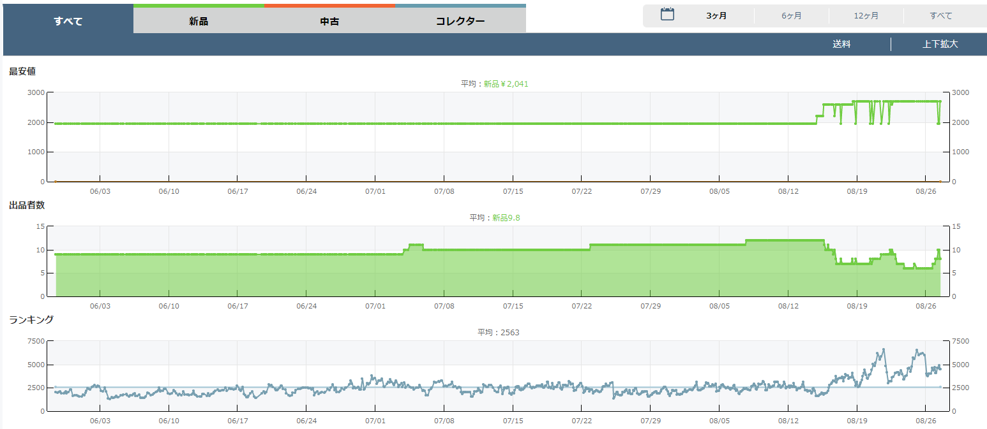Screen dimensions: 987x429
Task: Click 08/19 on the 最安値 chart axis
Action: coord(857,191)
